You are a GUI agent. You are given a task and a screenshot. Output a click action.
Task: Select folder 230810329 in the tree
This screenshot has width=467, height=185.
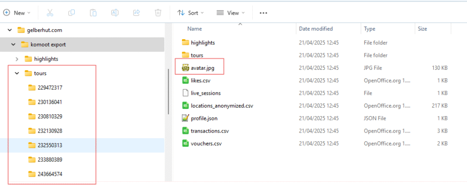(50, 116)
